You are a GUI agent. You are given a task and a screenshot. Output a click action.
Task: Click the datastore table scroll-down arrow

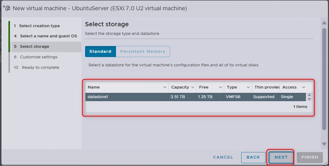pyautogui.click(x=309, y=99)
